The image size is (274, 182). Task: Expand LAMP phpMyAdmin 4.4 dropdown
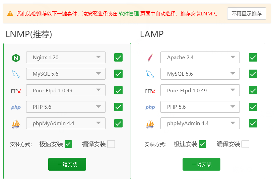(x=200, y=123)
